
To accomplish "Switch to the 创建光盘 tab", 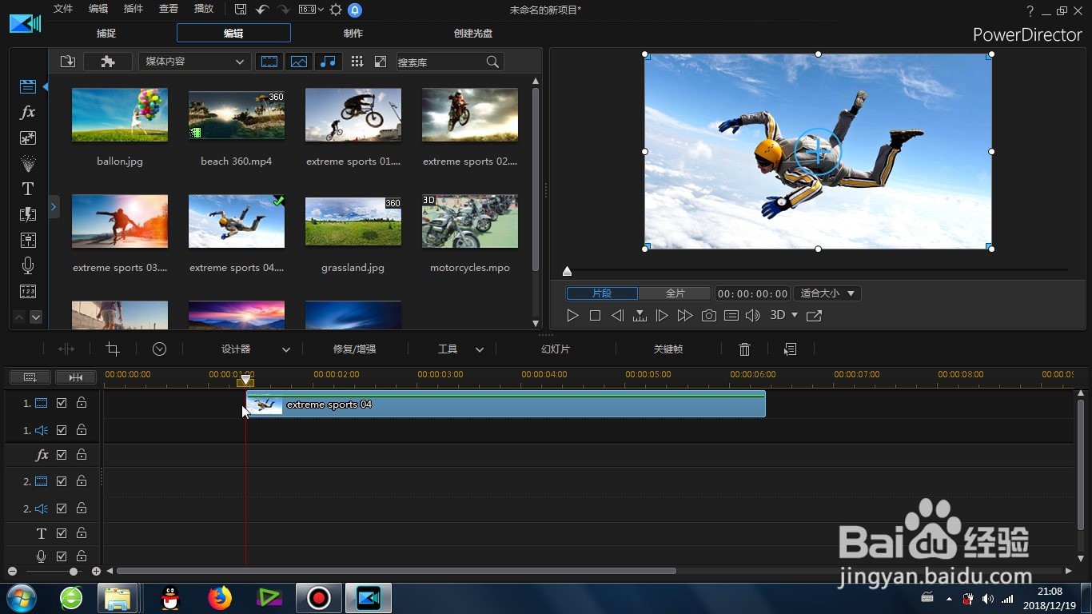I will [473, 33].
